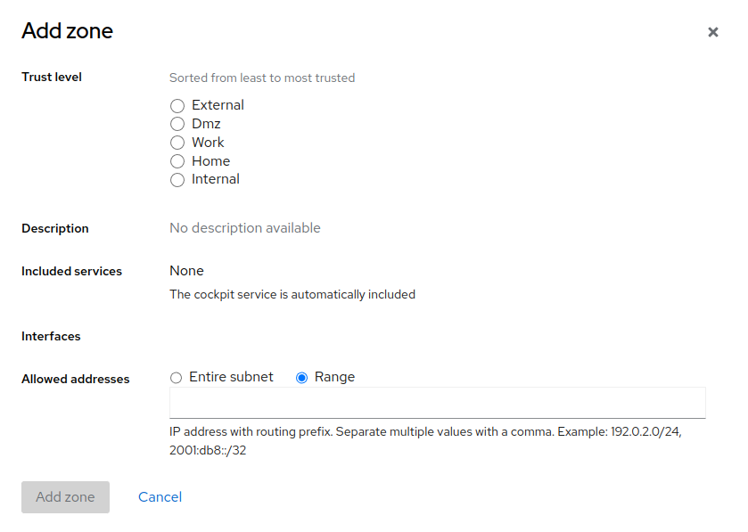This screenshot has height=532, width=748.
Task: Click the cockpit service automatically included note
Action: click(x=292, y=294)
